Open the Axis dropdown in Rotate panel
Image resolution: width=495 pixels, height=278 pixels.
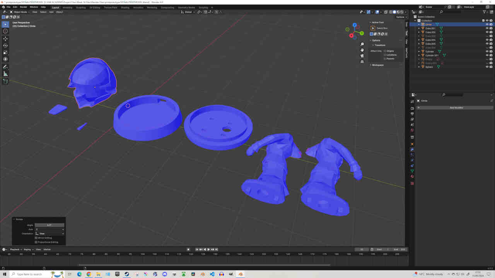click(x=49, y=229)
